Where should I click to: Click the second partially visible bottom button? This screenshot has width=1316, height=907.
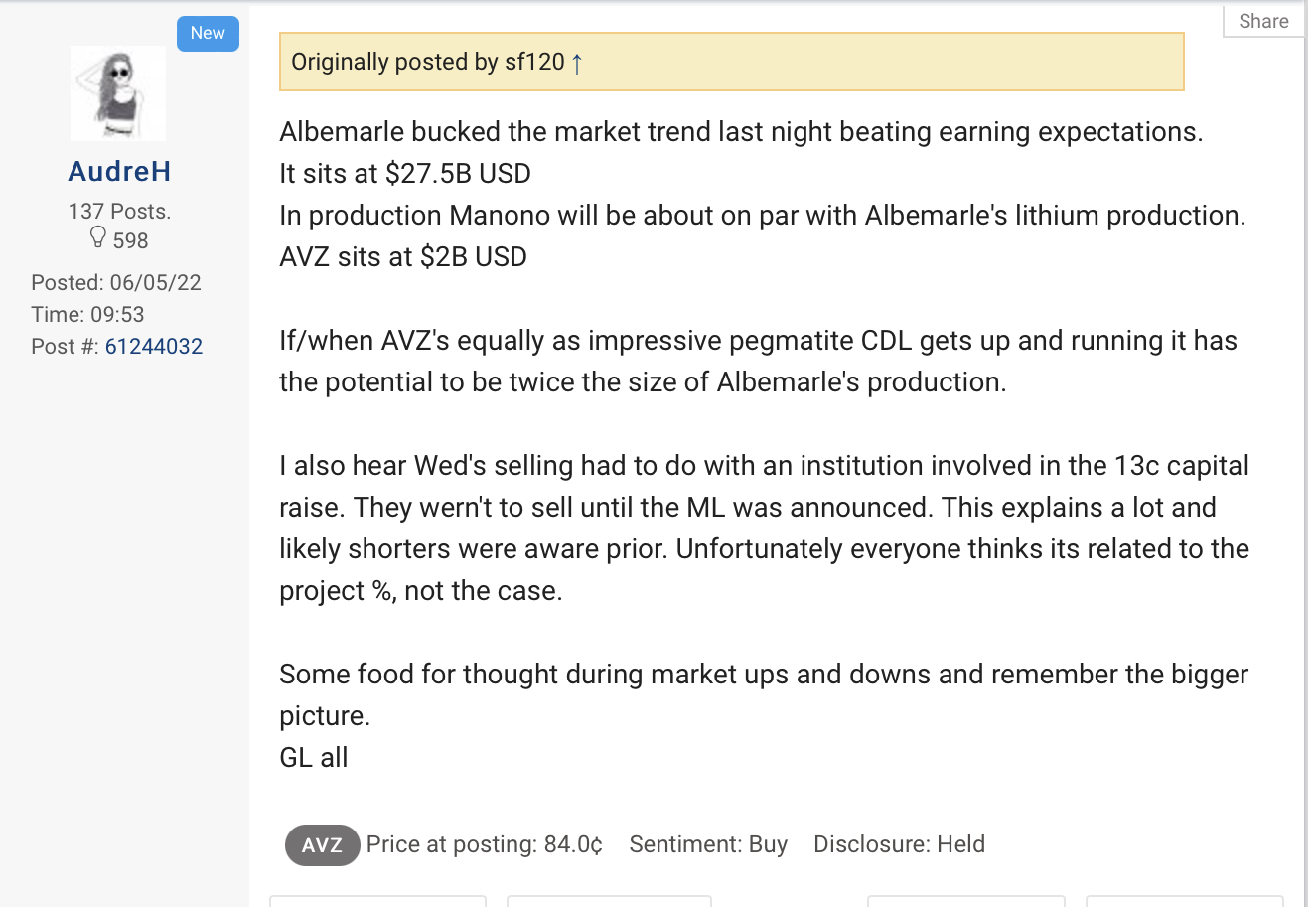coord(609,901)
